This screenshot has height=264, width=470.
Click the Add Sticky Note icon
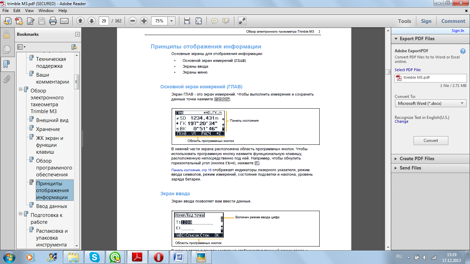click(x=215, y=21)
